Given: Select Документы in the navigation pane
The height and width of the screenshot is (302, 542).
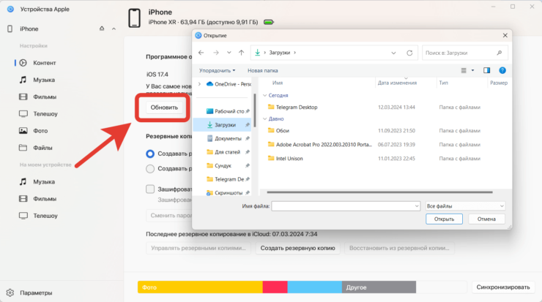Looking at the screenshot, I should [x=228, y=138].
